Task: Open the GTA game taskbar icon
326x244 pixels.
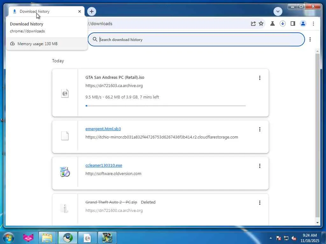Action: pos(107,238)
